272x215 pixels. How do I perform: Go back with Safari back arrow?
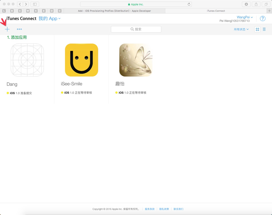(20, 4)
